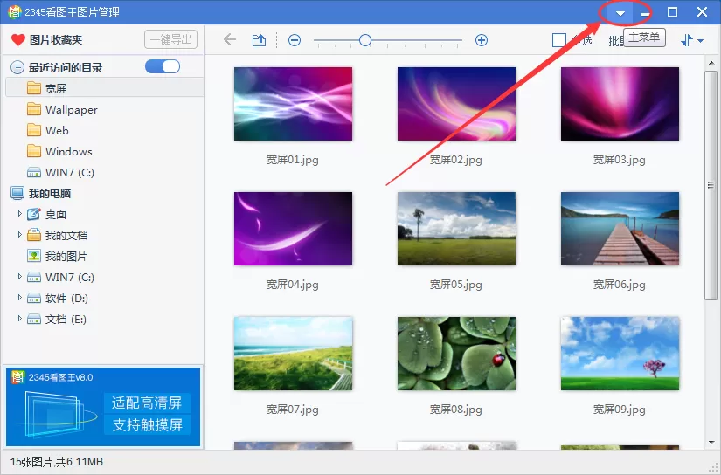Viewport: 721px width, 475px height.
Task: Click the zoom out minus icon
Action: pyautogui.click(x=295, y=40)
